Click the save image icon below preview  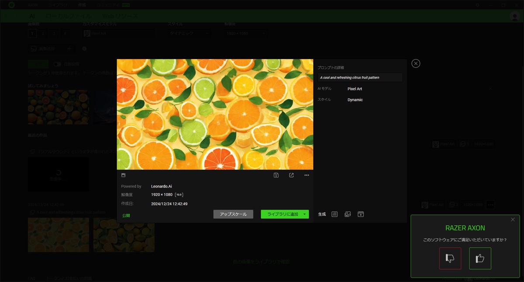pos(276,175)
